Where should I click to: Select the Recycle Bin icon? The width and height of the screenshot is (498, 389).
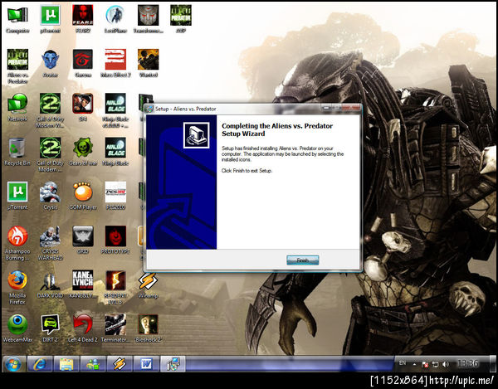[x=17, y=152]
